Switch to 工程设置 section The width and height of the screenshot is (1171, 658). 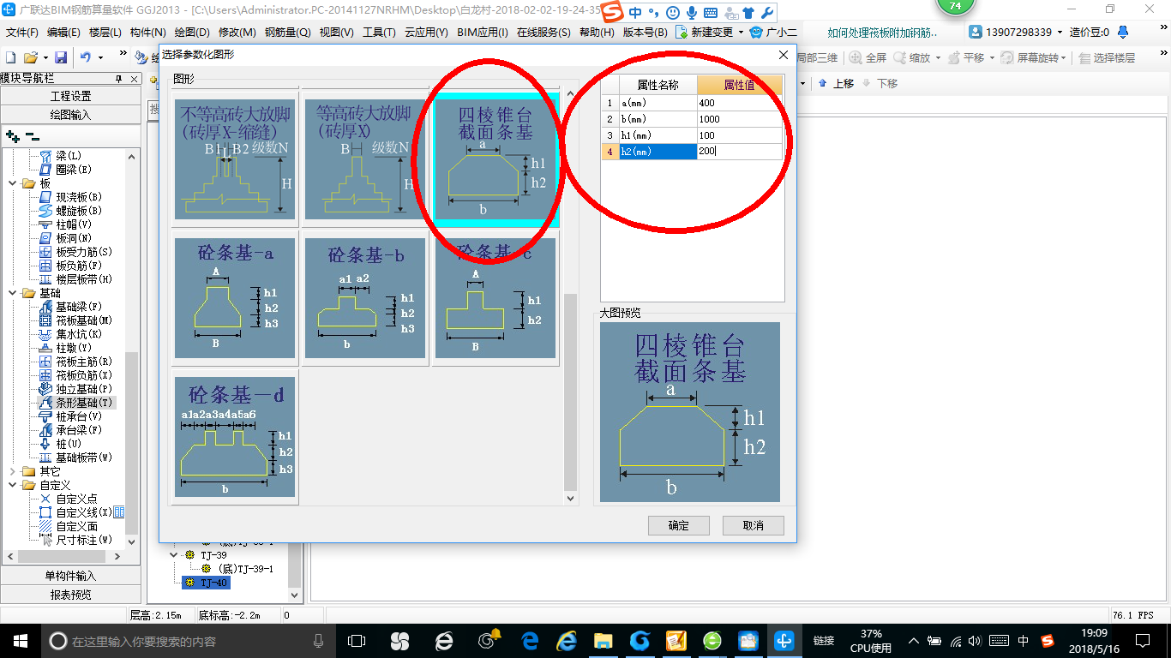pos(70,96)
